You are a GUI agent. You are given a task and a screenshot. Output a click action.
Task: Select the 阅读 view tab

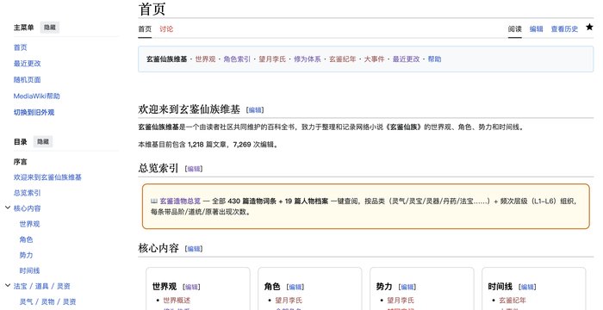pos(514,28)
